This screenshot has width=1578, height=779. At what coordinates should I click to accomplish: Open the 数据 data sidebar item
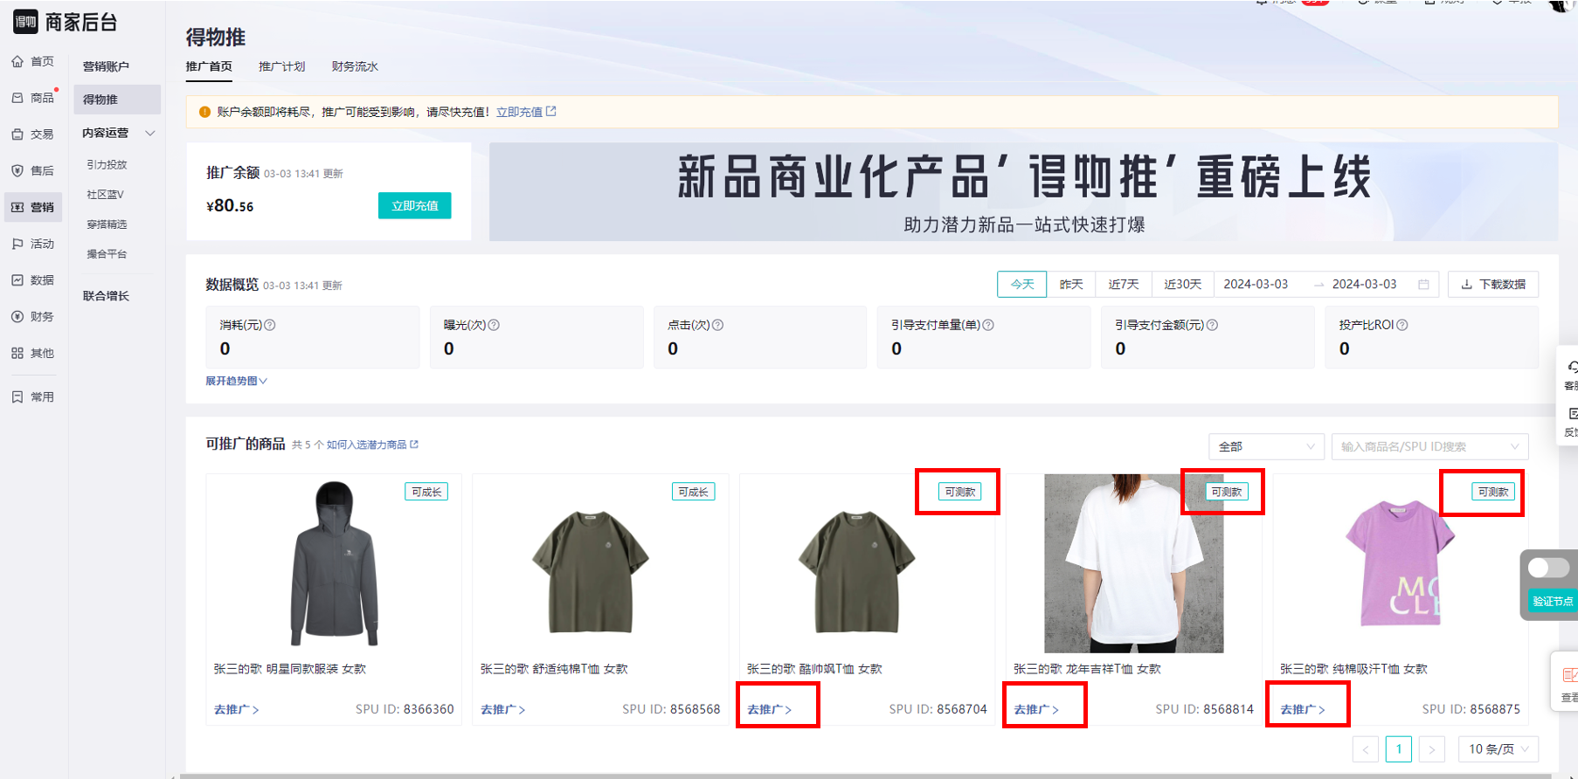click(x=33, y=280)
